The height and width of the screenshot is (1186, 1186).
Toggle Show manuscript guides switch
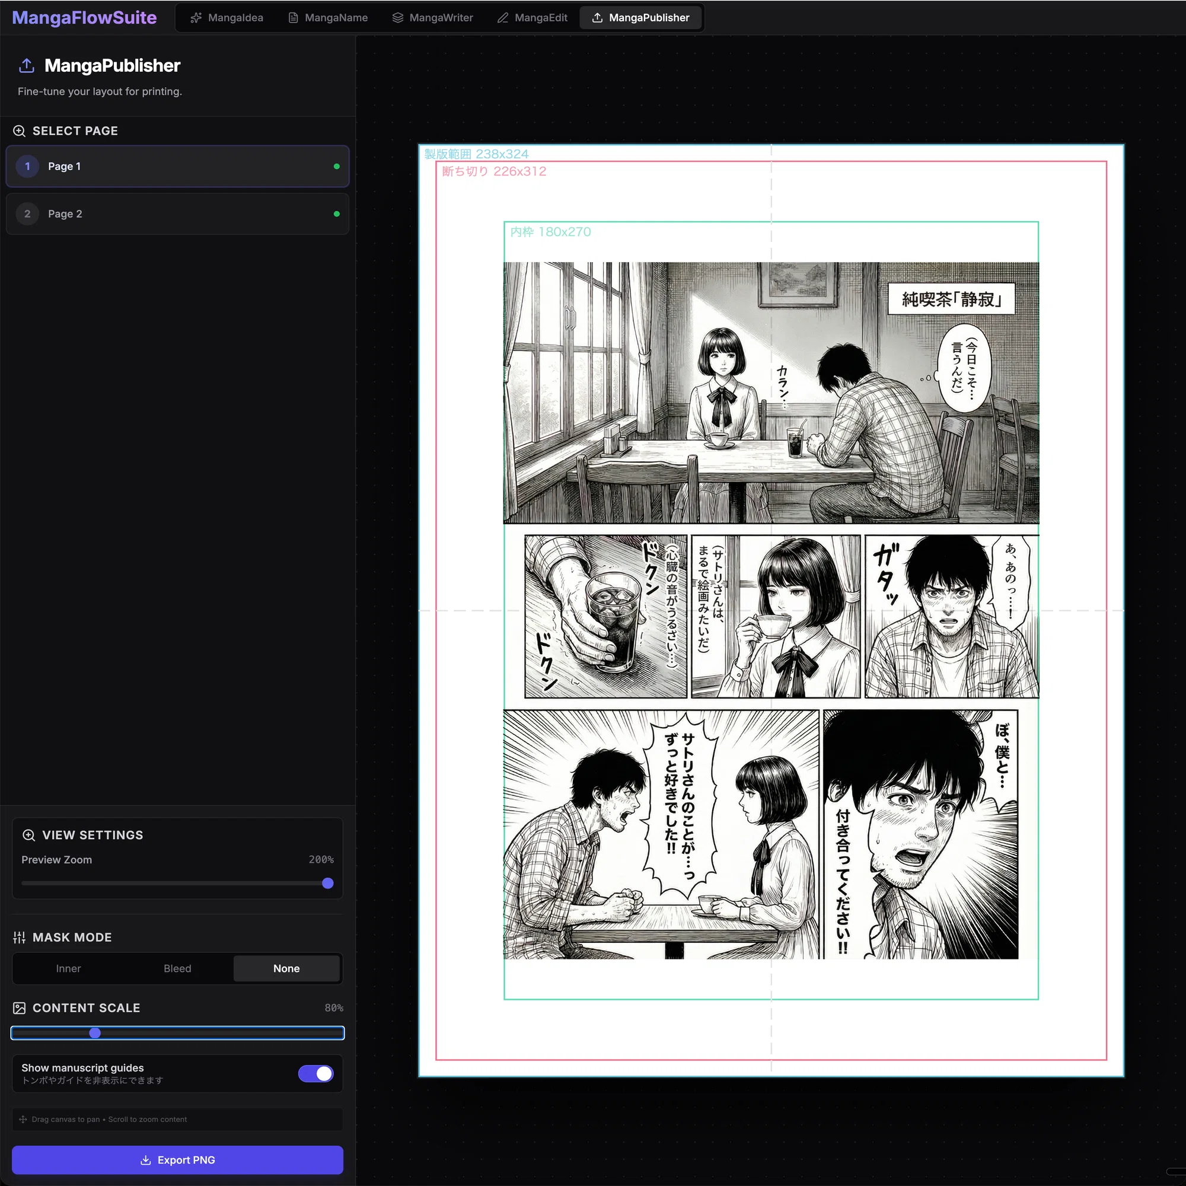pyautogui.click(x=315, y=1074)
